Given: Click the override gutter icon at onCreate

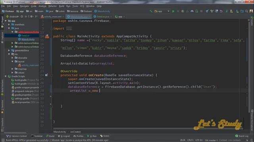Looking at the screenshot, I should pyautogui.click(x=46, y=75).
